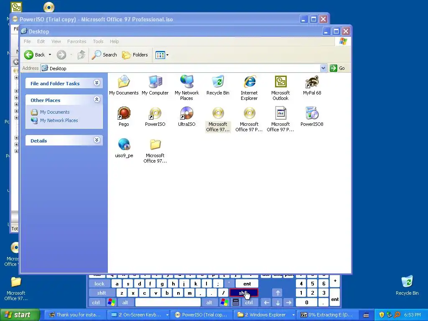Click the up arrow key on keyboard
The height and width of the screenshot is (321, 428).
point(278,293)
